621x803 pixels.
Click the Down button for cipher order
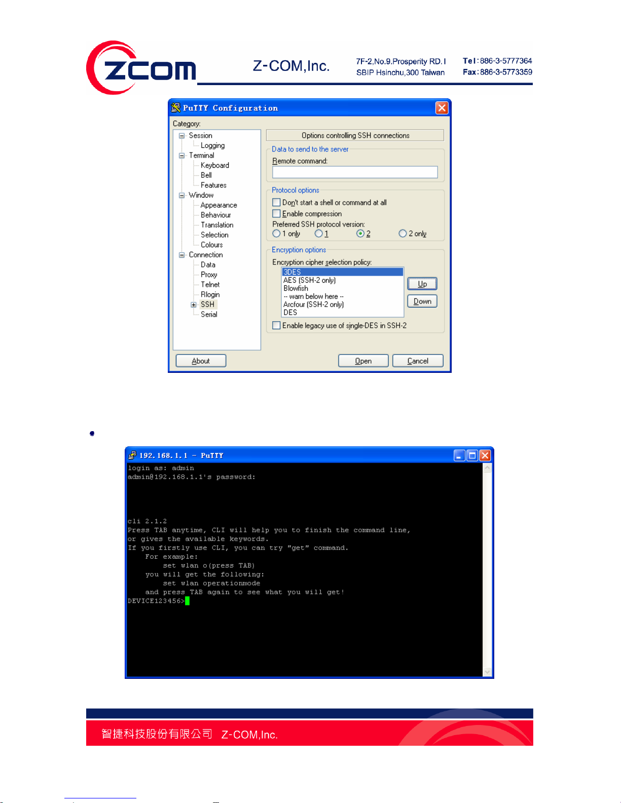click(422, 301)
